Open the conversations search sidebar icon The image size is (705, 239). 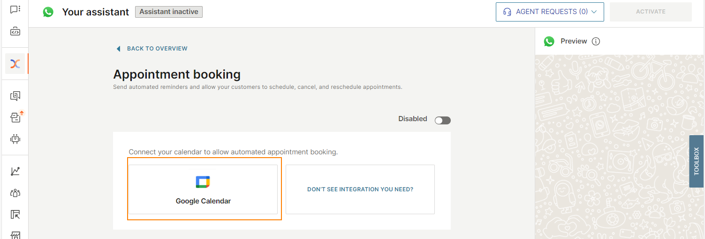[15, 96]
